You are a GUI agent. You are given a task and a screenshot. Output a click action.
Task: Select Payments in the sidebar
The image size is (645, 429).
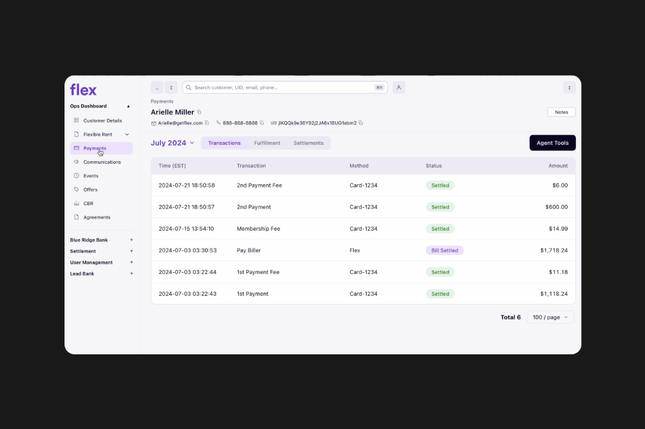tap(102, 148)
